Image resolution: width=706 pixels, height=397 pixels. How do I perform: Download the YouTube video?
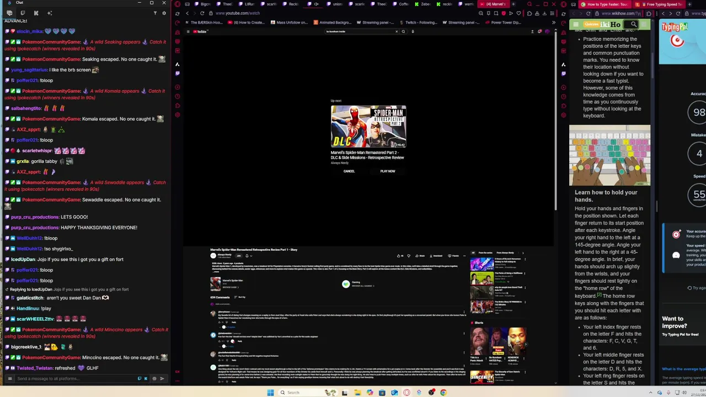point(436,256)
